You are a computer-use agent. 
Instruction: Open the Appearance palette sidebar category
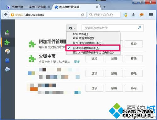click(x=7, y=51)
